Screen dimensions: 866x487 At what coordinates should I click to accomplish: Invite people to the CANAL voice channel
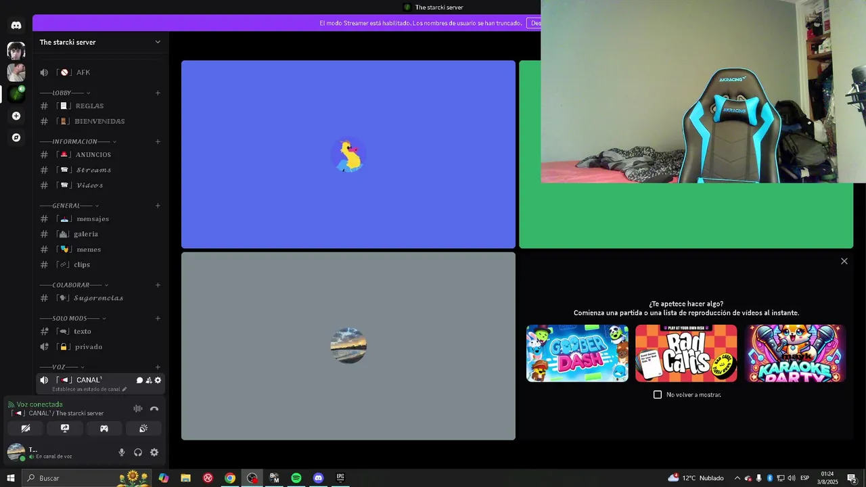149,380
